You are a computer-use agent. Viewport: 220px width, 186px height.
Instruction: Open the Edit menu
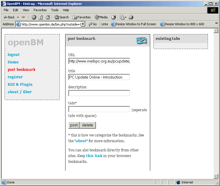[16, 10]
